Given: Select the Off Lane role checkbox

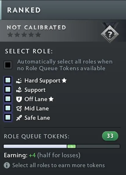Looking at the screenshot, I should [x=8, y=99].
